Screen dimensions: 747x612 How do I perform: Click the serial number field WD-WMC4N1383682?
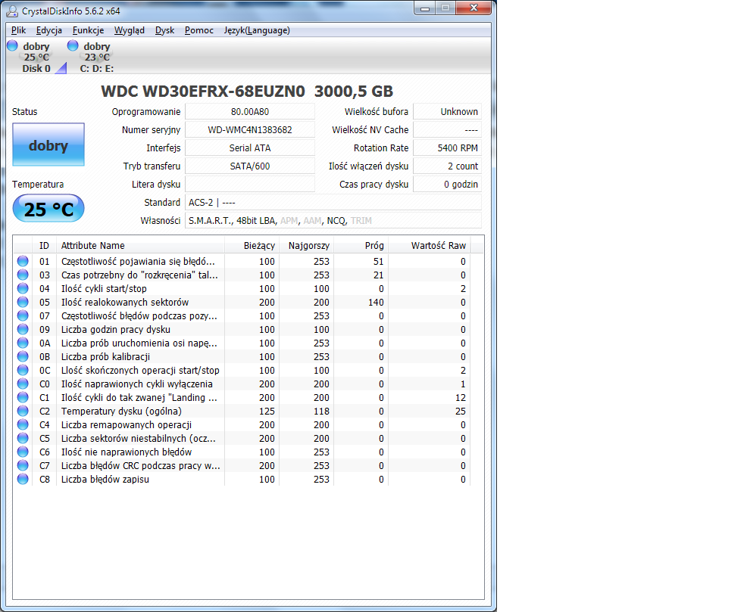tap(250, 130)
